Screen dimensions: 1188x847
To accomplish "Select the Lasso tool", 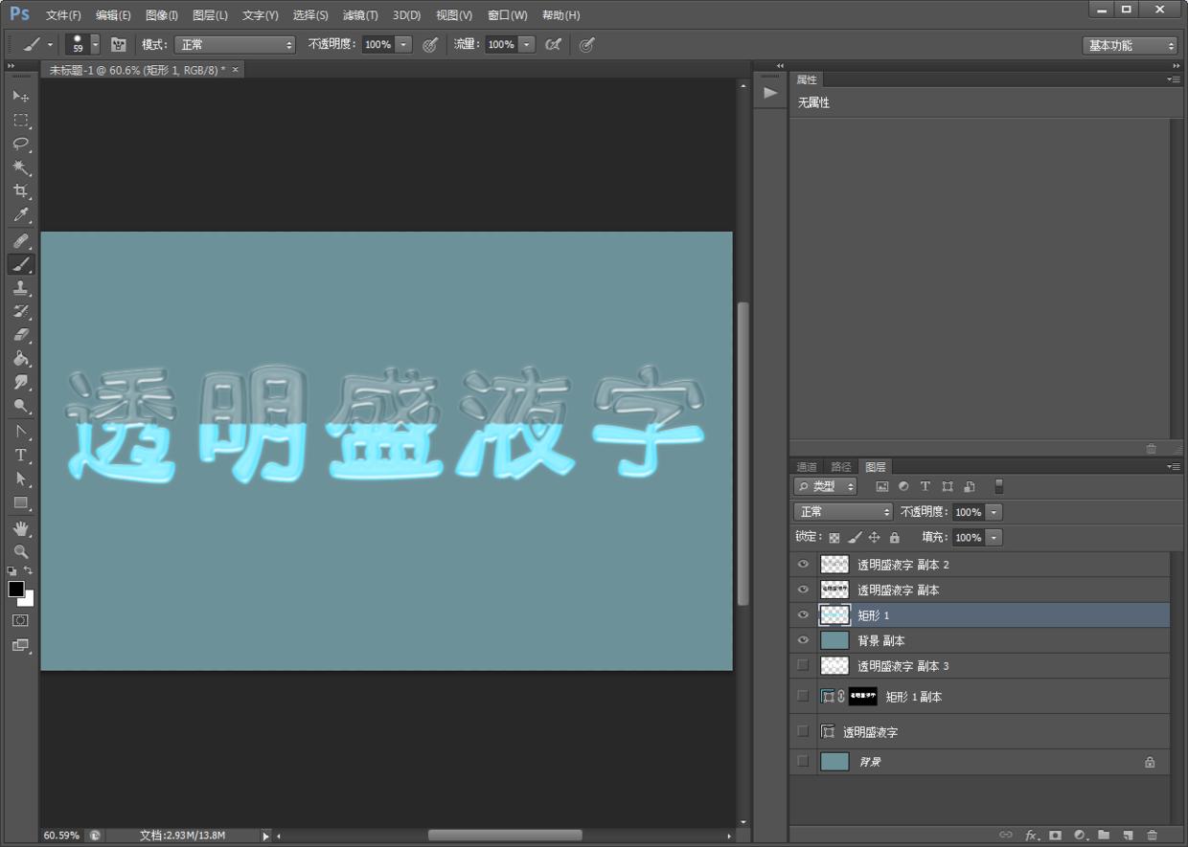I will [20, 145].
